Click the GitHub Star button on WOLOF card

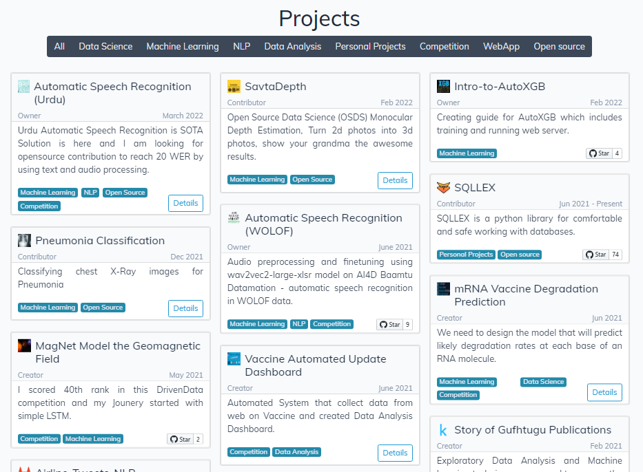[389, 325]
